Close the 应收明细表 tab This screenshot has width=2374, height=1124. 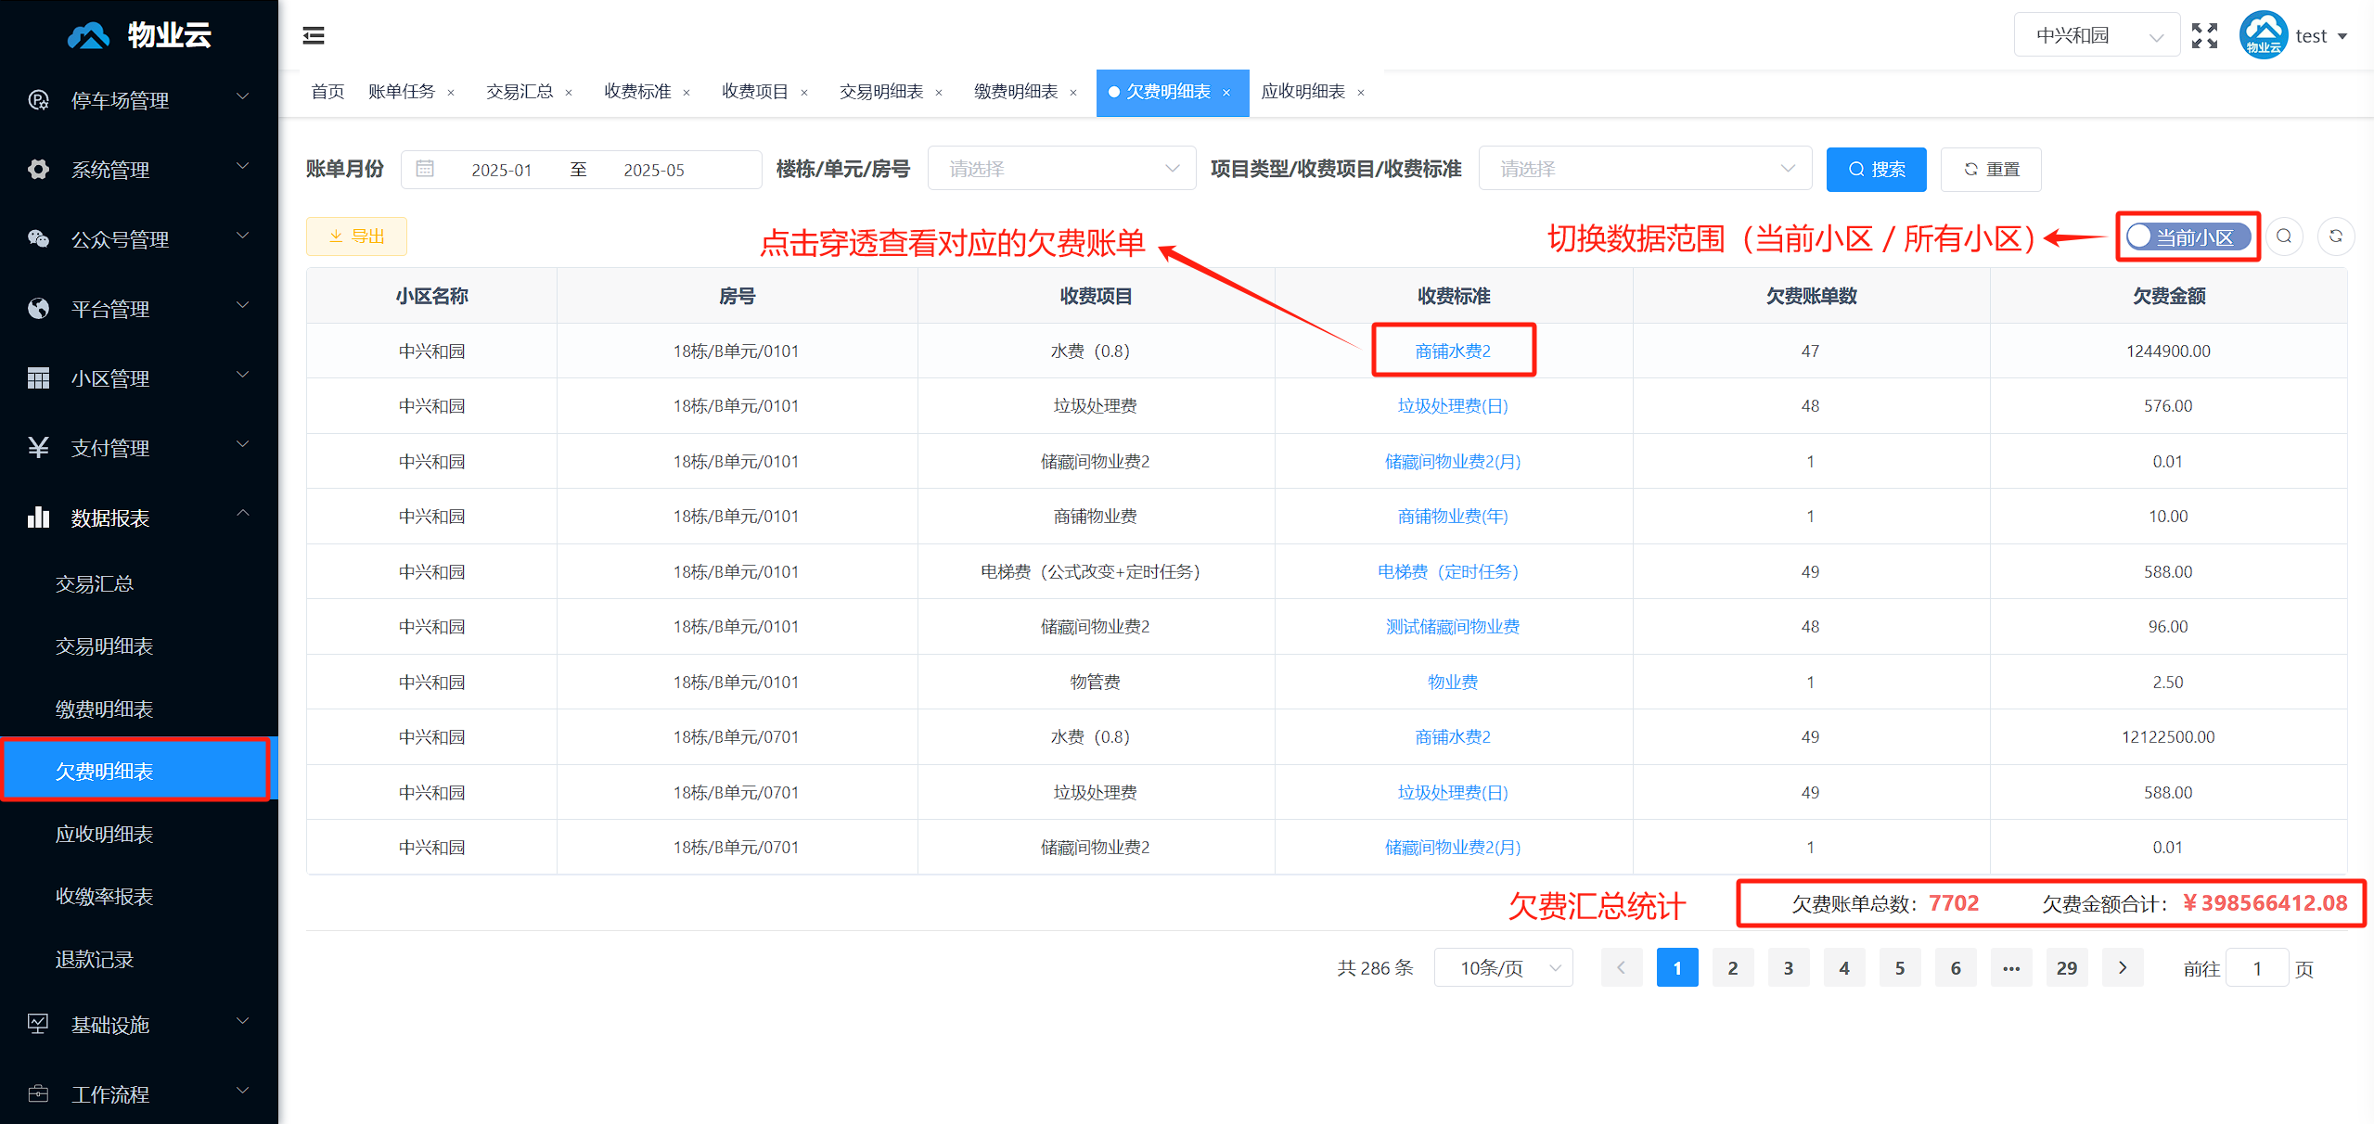(1361, 92)
